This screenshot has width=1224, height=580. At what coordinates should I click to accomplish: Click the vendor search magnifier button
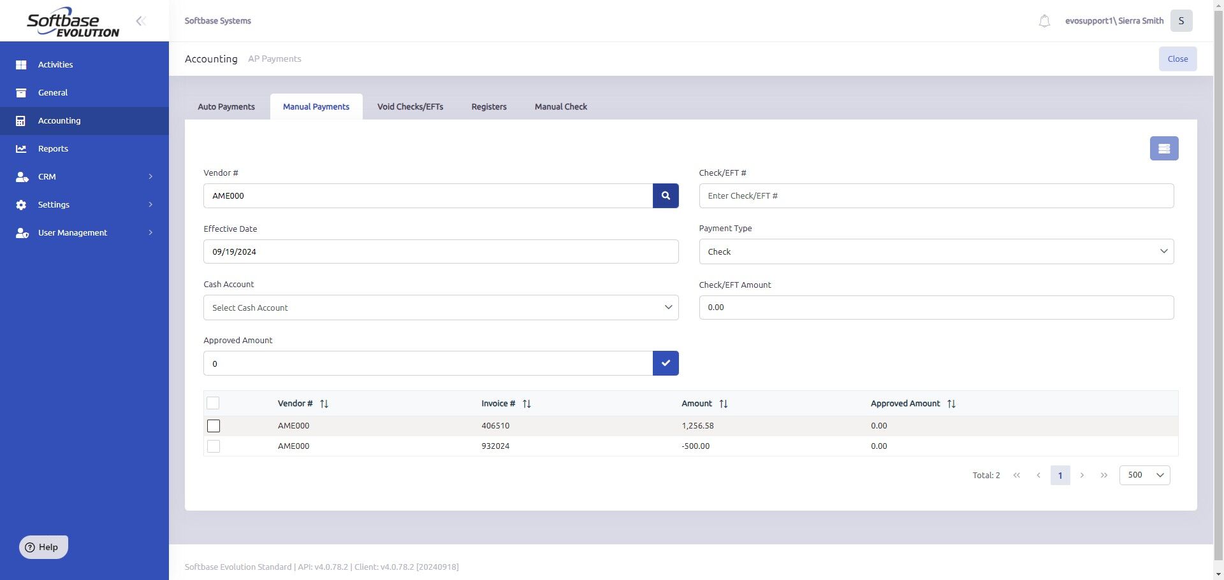[666, 195]
